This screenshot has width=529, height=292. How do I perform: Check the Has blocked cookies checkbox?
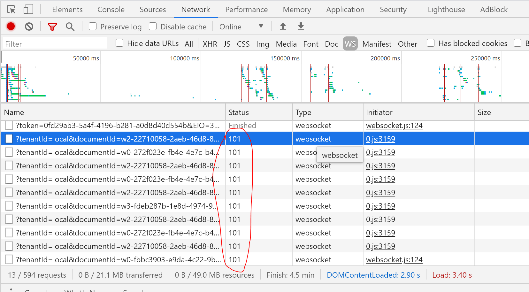tap(431, 43)
